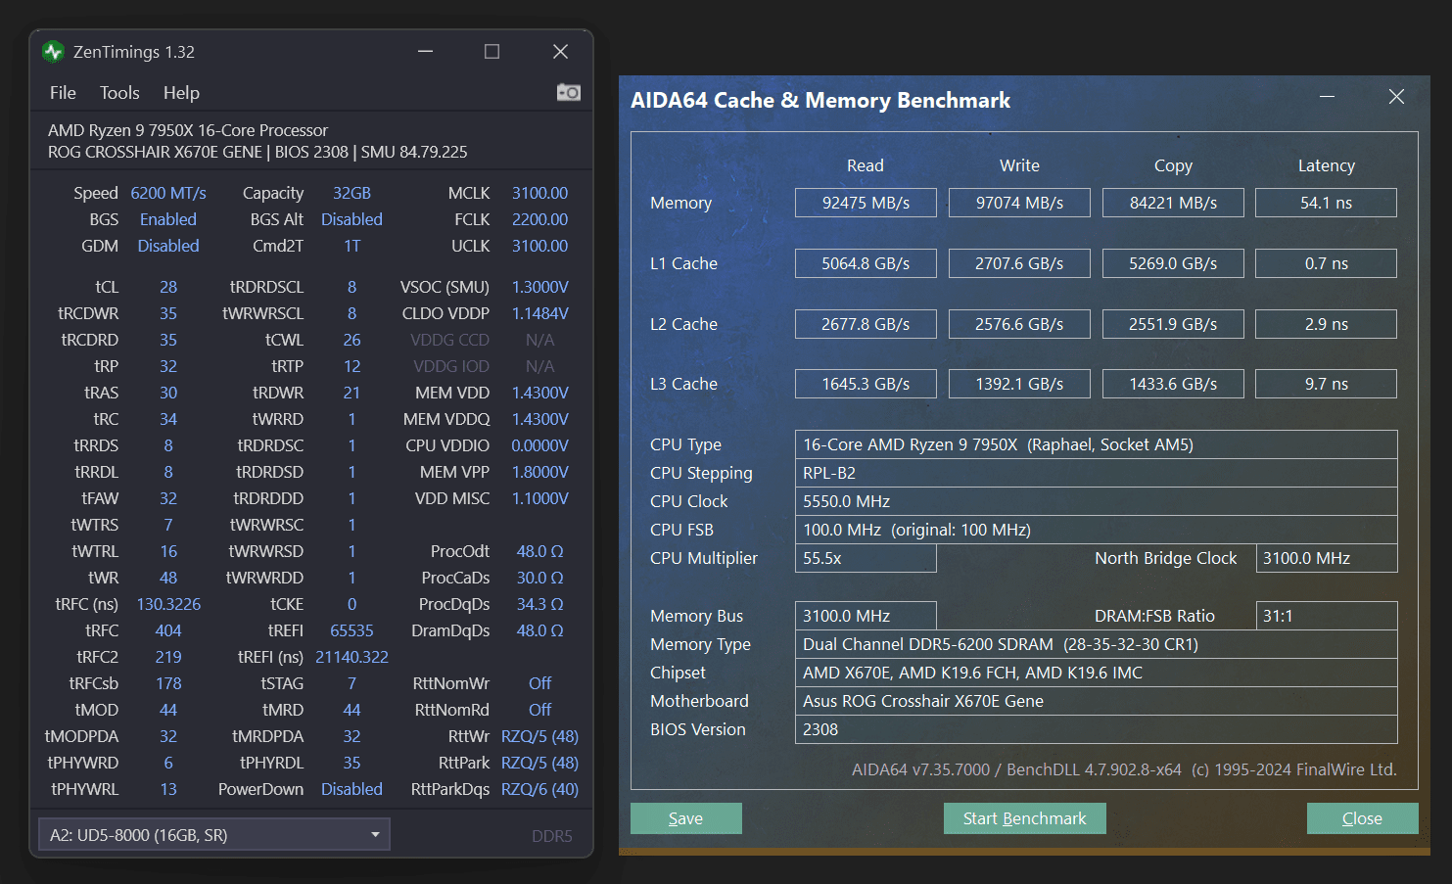
Task: Click the ProcOdt value 48.0 Ω
Action: [539, 551]
